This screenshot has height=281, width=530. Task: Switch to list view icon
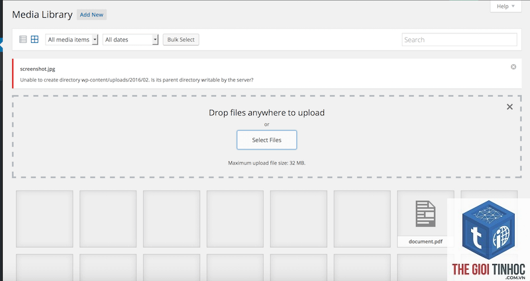[23, 40]
